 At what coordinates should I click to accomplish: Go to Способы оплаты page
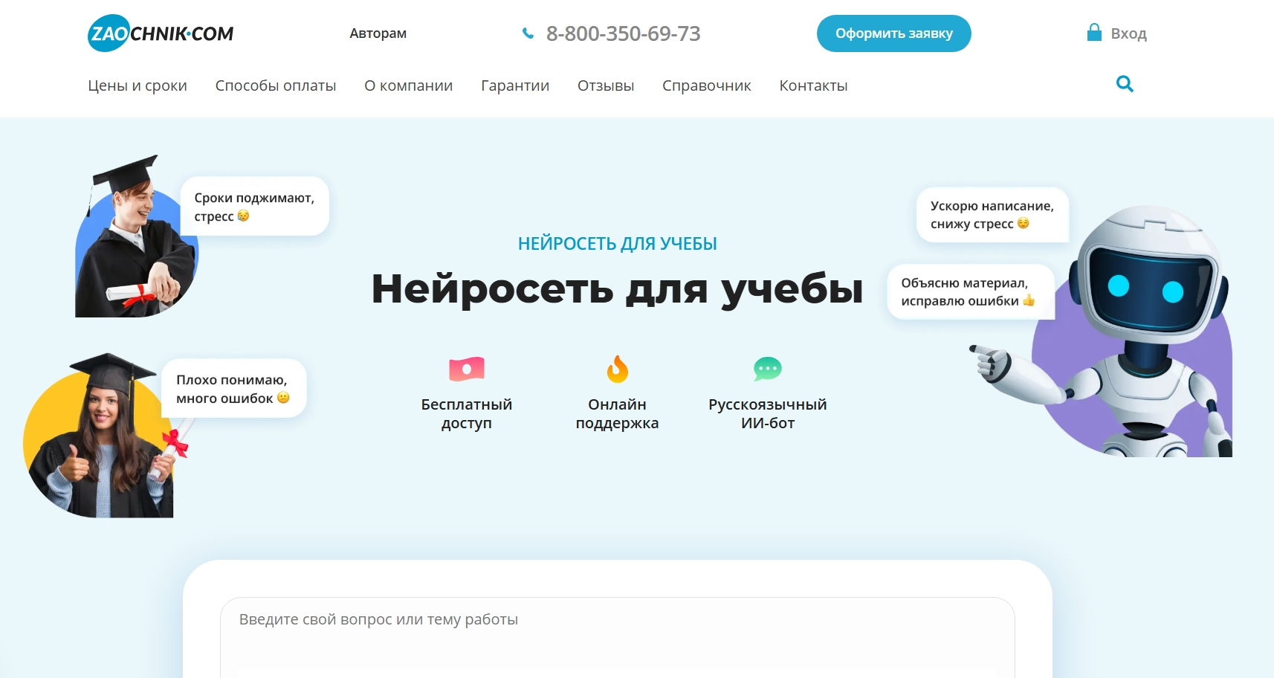click(276, 85)
